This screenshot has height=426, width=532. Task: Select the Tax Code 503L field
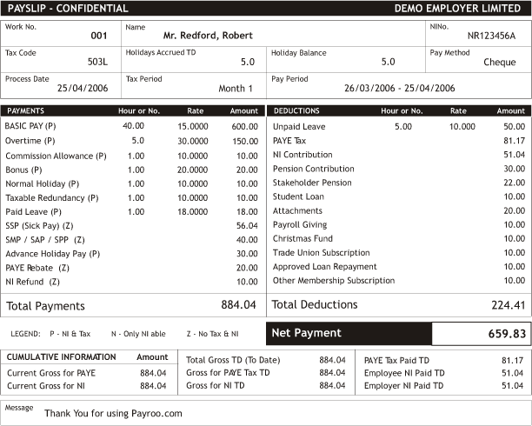click(97, 62)
